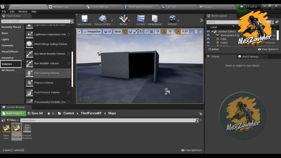The image size is (281, 158).
Task: Open Window menu
Action: point(23,12)
